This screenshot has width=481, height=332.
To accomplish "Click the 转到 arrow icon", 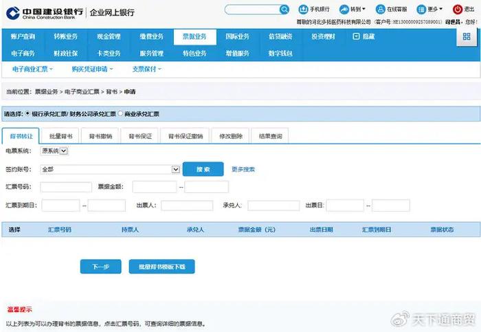I will click(x=344, y=10).
